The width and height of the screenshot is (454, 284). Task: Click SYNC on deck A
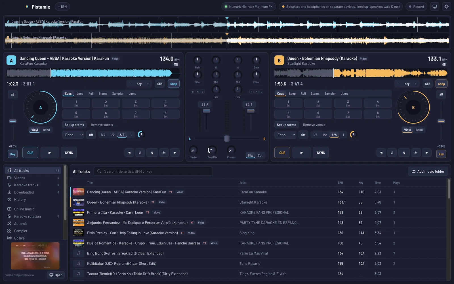(69, 153)
